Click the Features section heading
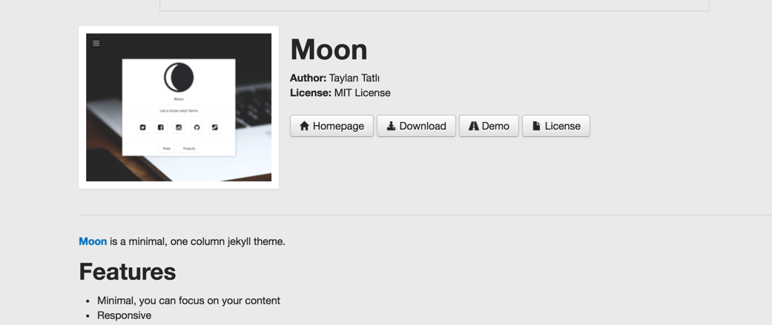Screen dimensions: 772x325 [128, 272]
